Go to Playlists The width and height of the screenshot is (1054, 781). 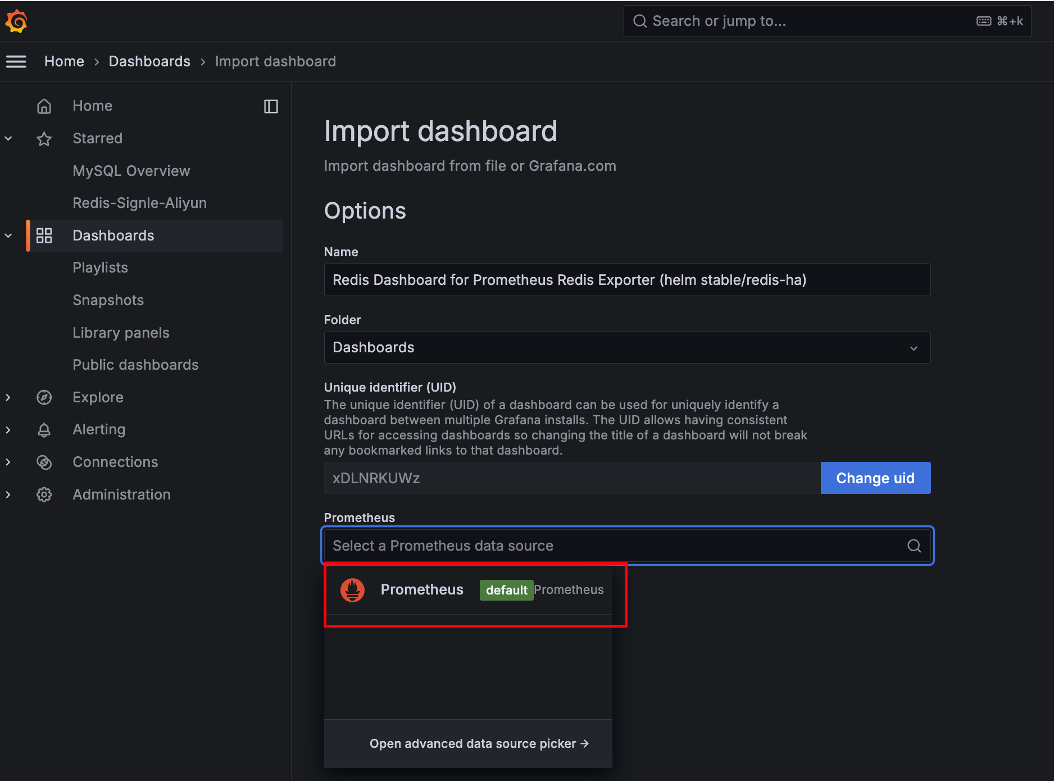pyautogui.click(x=101, y=267)
